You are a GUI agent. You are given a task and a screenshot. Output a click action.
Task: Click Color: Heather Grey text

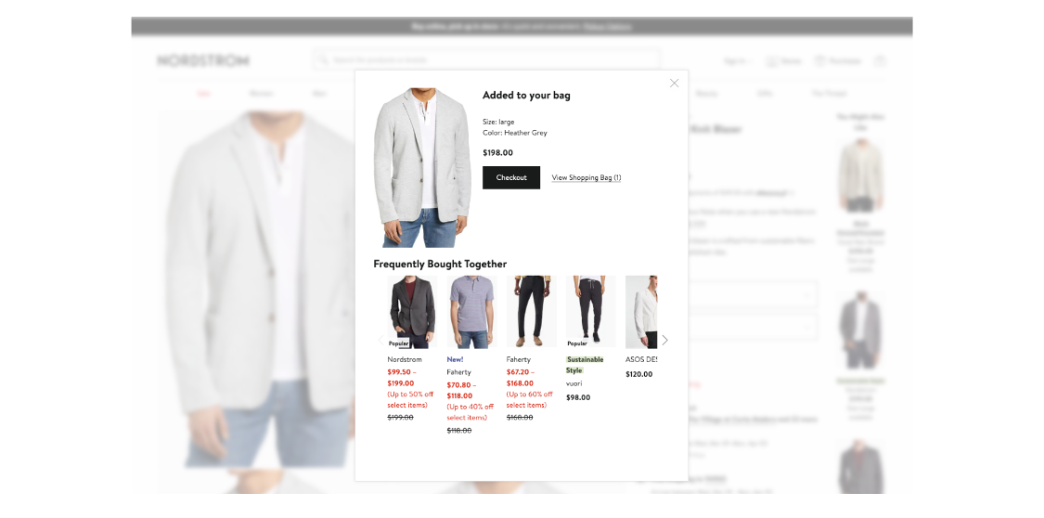click(515, 133)
